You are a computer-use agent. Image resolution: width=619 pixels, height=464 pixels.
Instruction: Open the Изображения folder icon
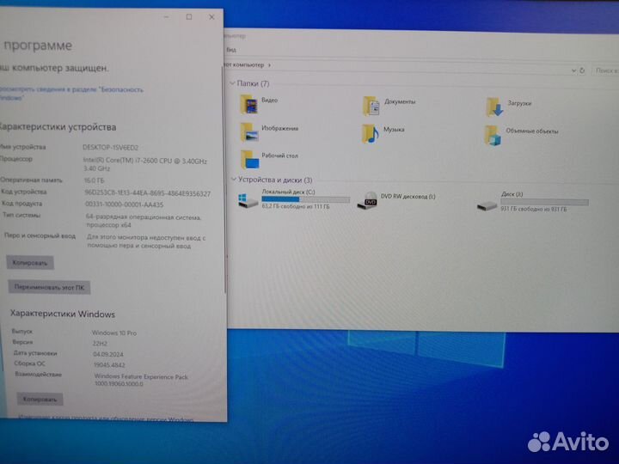click(250, 131)
